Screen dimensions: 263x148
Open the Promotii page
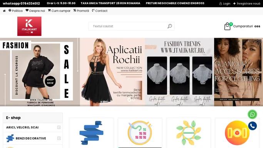pyautogui.click(x=81, y=11)
